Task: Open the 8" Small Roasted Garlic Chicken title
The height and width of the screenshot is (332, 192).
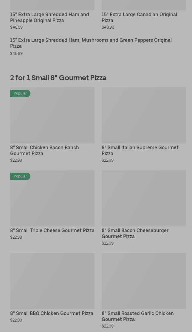Action: [137, 316]
